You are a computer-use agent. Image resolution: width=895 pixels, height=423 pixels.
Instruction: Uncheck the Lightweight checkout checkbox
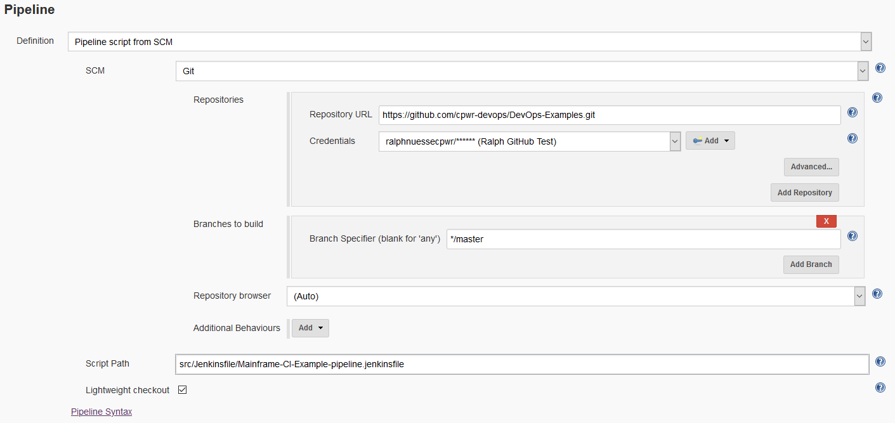tap(183, 390)
